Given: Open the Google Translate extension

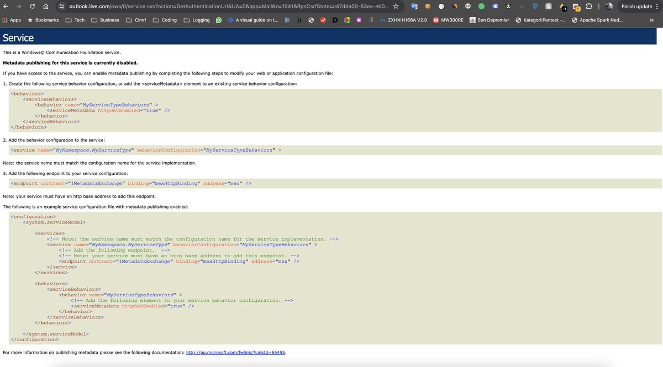Looking at the screenshot, I should (x=414, y=6).
